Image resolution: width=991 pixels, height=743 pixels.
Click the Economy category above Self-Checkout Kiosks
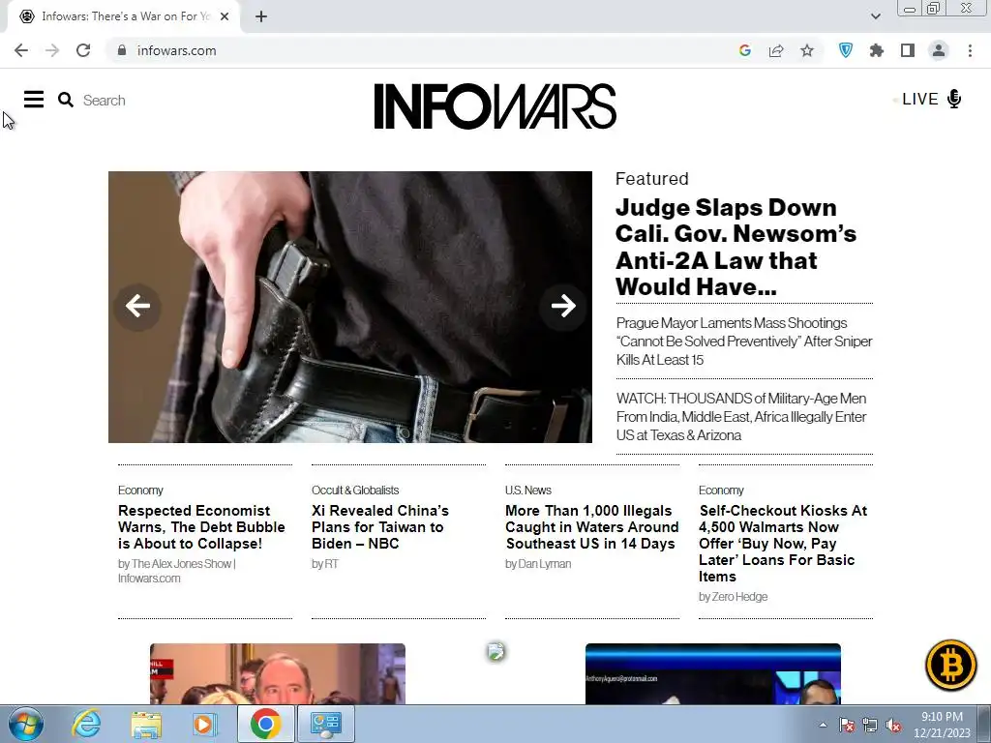tap(721, 490)
